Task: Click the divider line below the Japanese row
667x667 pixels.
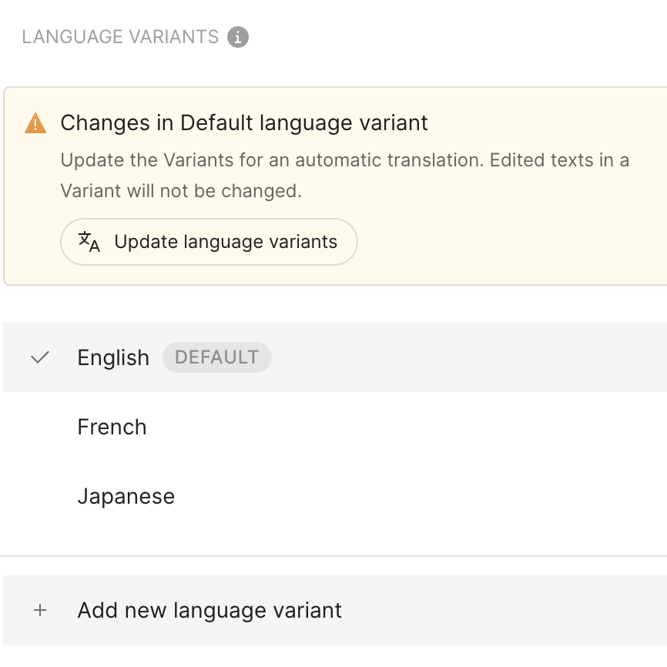Action: (333, 555)
